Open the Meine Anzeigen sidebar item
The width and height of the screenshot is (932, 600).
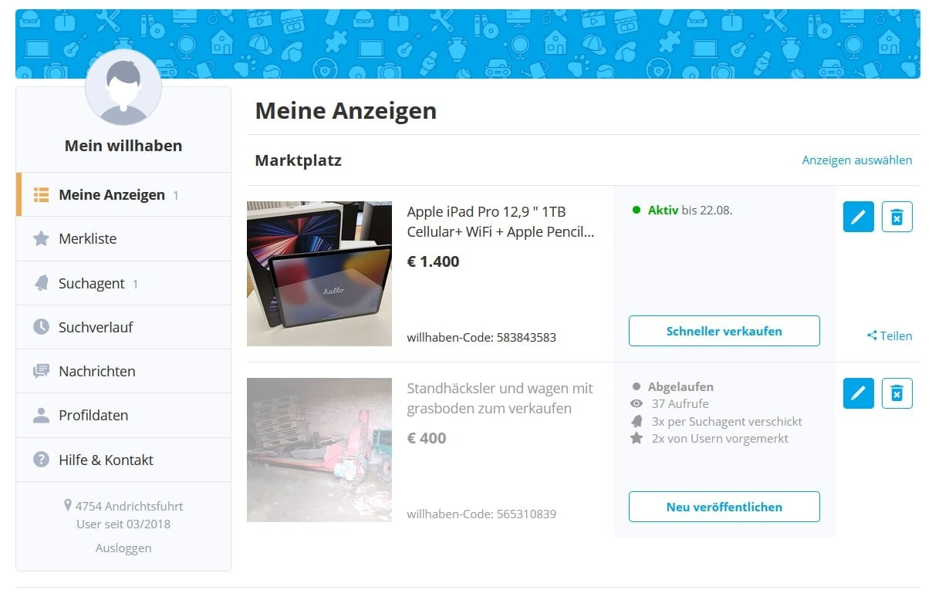pyautogui.click(x=112, y=195)
